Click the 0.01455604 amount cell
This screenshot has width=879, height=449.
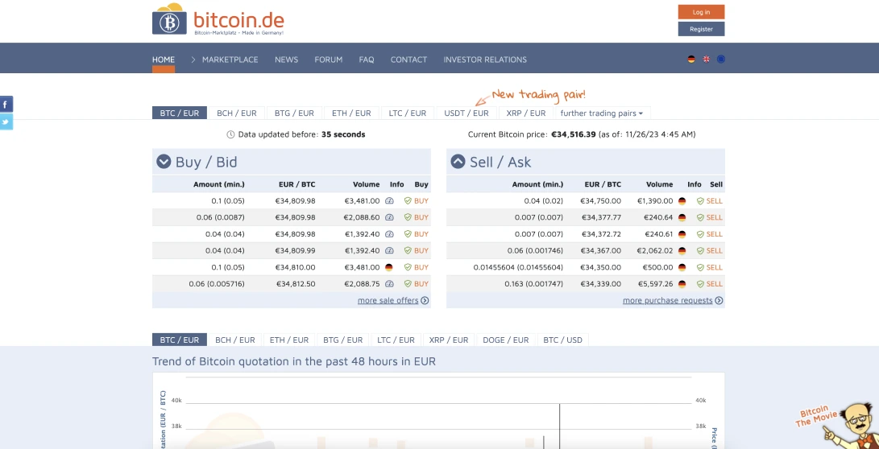(x=518, y=268)
